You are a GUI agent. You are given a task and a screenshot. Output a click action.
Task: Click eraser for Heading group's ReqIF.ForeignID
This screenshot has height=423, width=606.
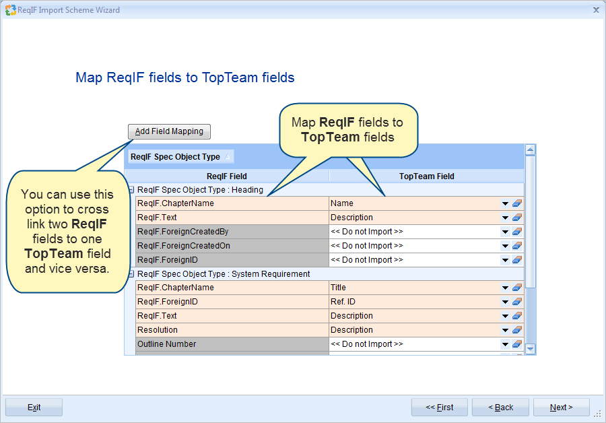point(516,260)
